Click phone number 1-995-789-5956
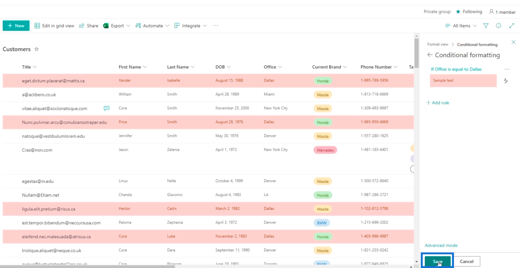The width and height of the screenshot is (520, 268). click(374, 80)
